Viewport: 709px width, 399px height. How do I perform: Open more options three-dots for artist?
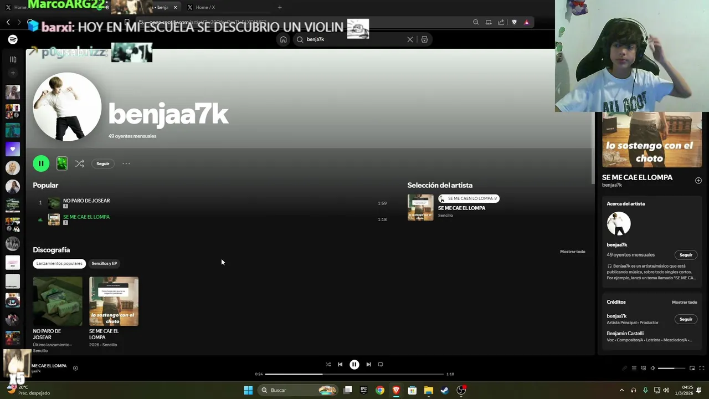[126, 163]
